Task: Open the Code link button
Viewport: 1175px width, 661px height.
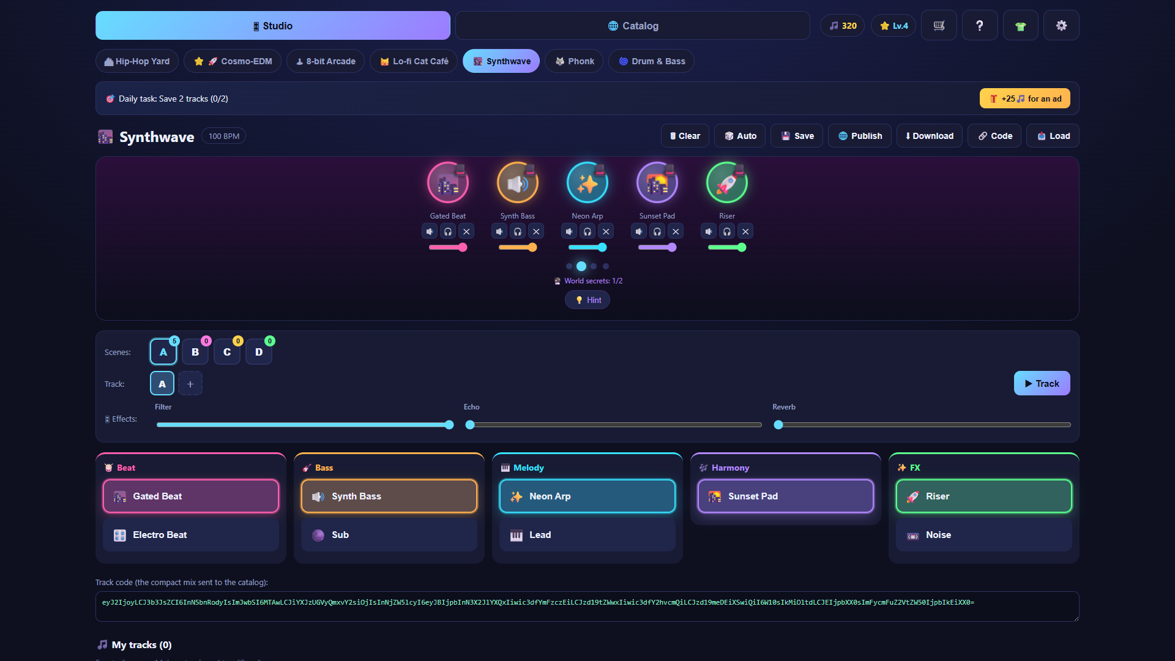Action: tap(994, 136)
